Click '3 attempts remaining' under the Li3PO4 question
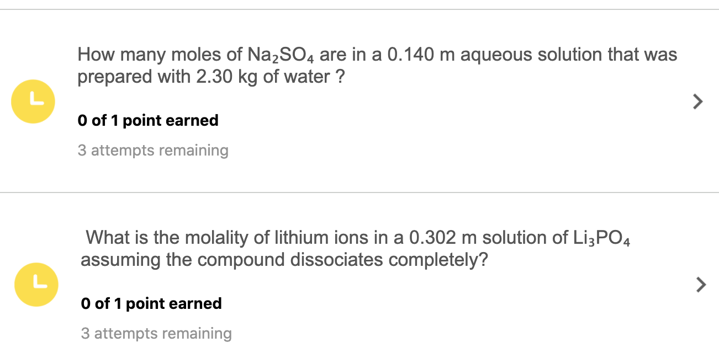Screen dimensions: 719x353 (x=157, y=333)
